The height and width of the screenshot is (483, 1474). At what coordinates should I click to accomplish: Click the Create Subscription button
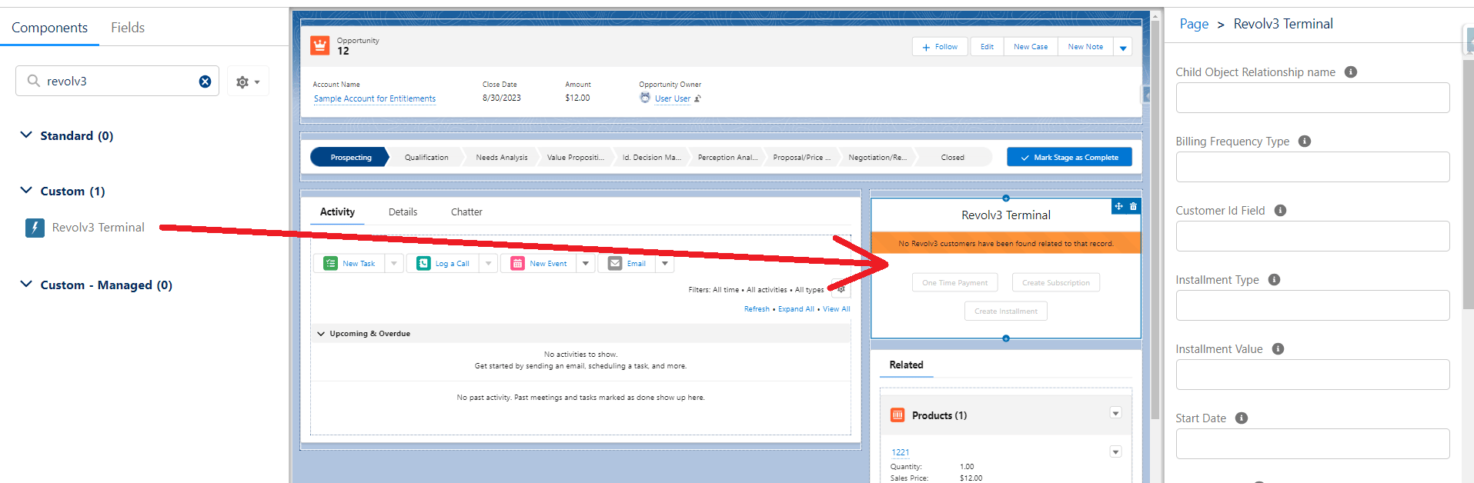[1055, 282]
